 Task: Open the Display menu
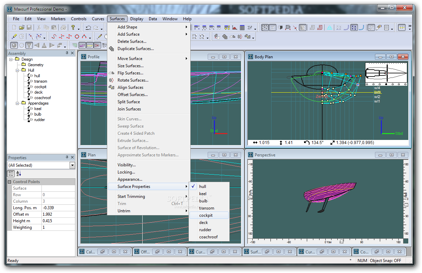click(137, 19)
